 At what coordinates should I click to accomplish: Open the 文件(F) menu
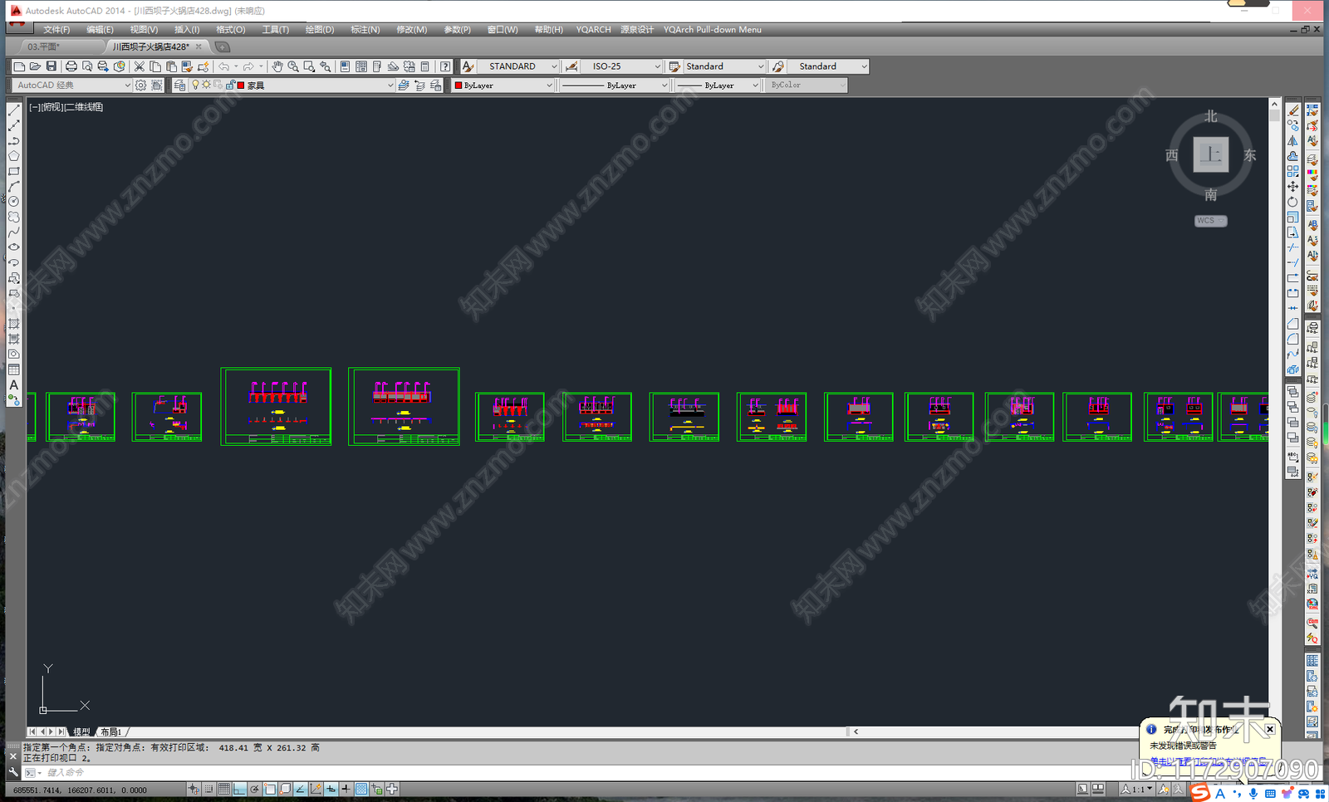point(56,30)
